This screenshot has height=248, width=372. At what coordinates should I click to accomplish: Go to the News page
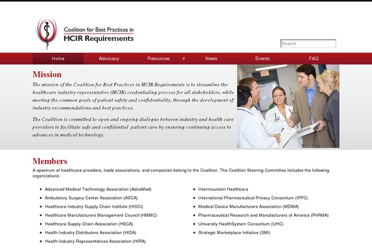coord(211,59)
